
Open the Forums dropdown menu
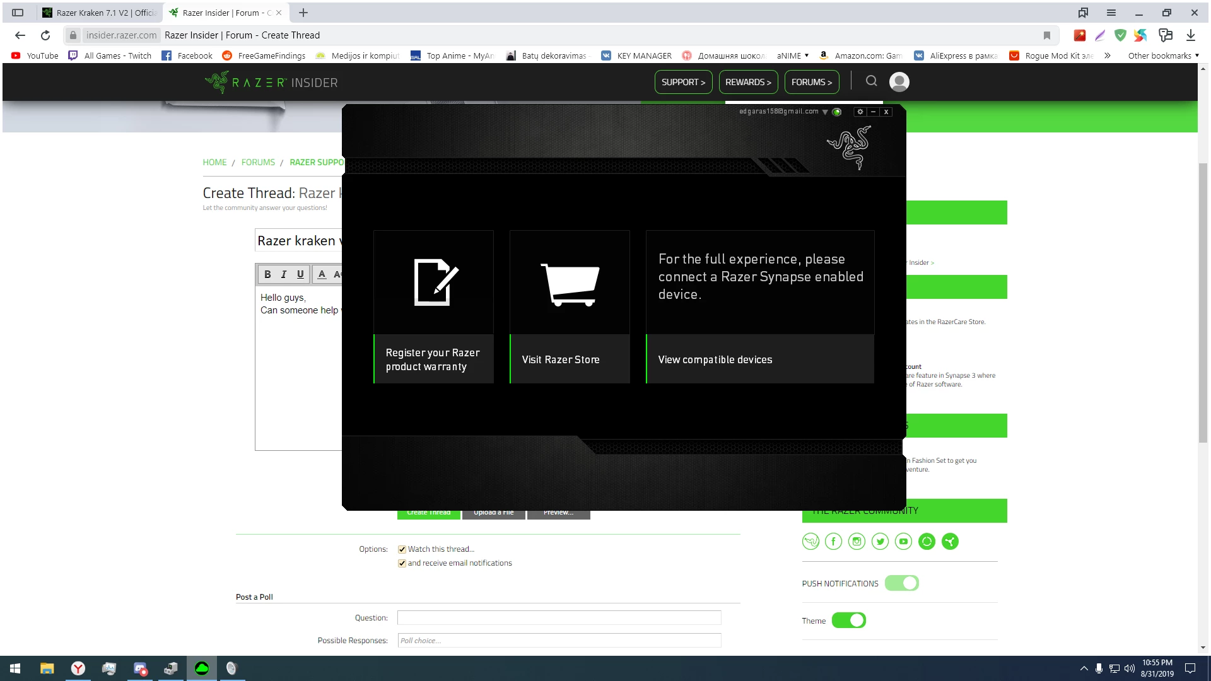tap(811, 82)
